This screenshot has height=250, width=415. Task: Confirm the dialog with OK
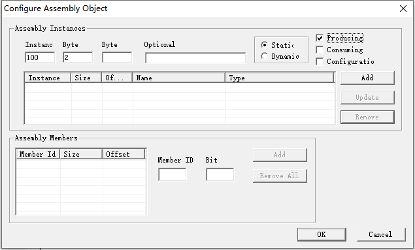pyautogui.click(x=322, y=234)
